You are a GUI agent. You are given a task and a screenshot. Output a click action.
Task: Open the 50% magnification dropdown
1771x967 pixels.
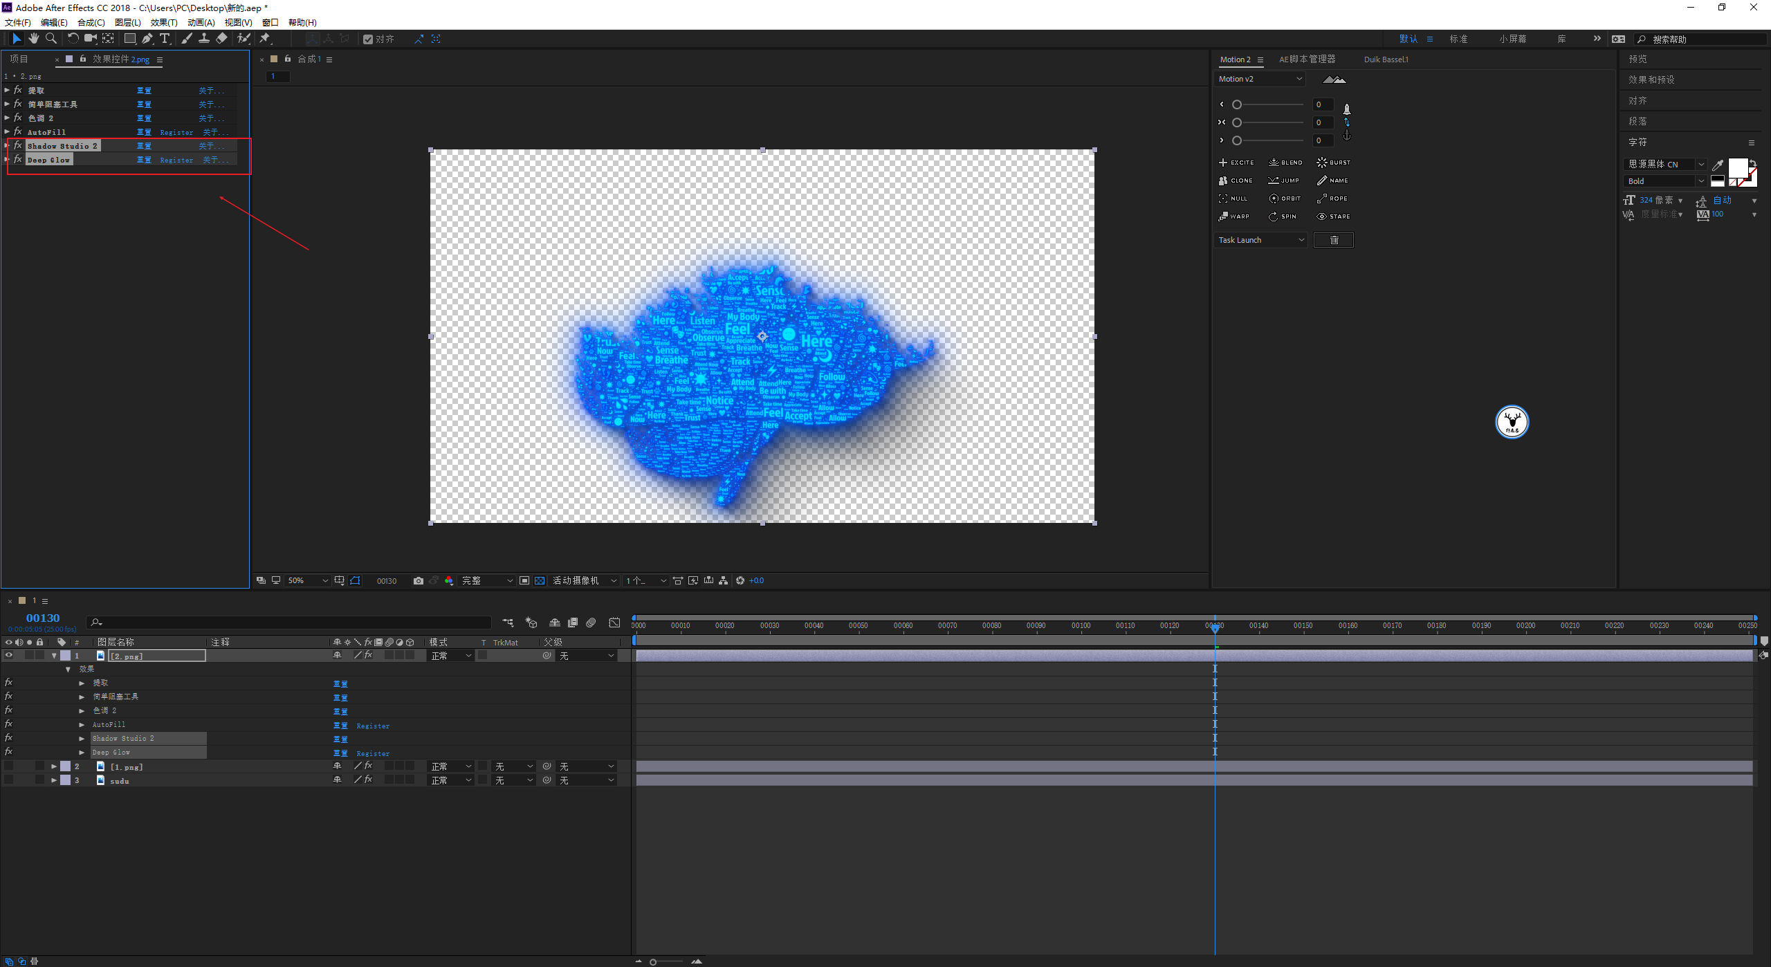(x=308, y=580)
